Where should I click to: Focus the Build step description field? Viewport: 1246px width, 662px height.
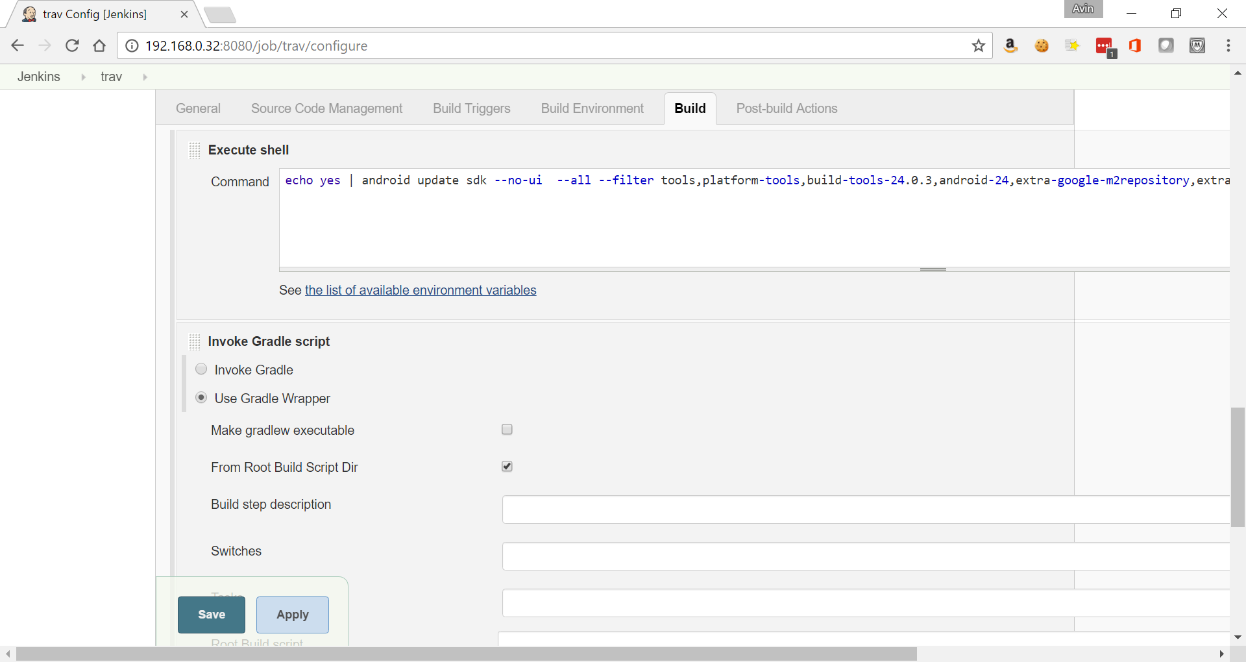[866, 509]
